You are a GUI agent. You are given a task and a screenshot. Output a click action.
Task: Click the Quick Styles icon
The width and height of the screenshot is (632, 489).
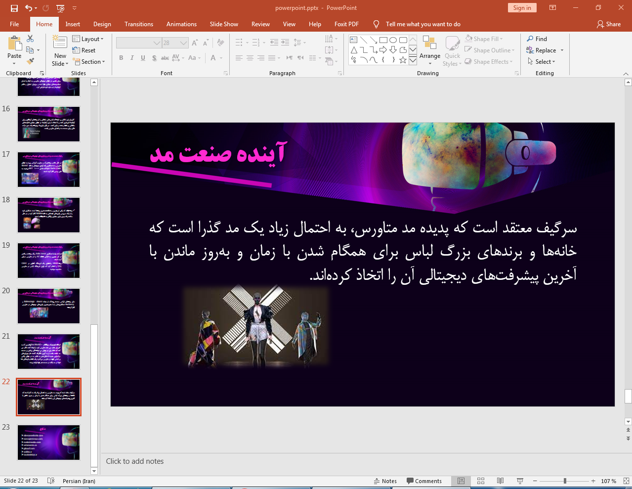(452, 44)
